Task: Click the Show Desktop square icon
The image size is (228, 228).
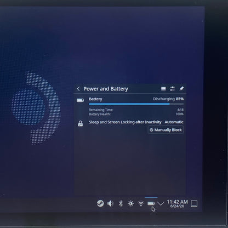Action: click(x=194, y=203)
